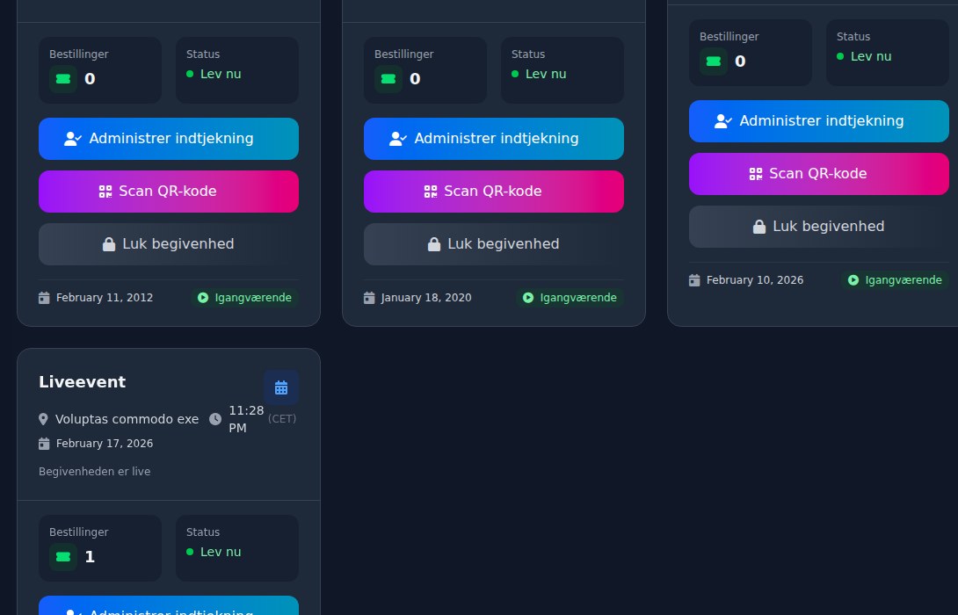958x615 pixels.
Task: Click calendar icon beside February 10, 2026
Action: coord(694,280)
